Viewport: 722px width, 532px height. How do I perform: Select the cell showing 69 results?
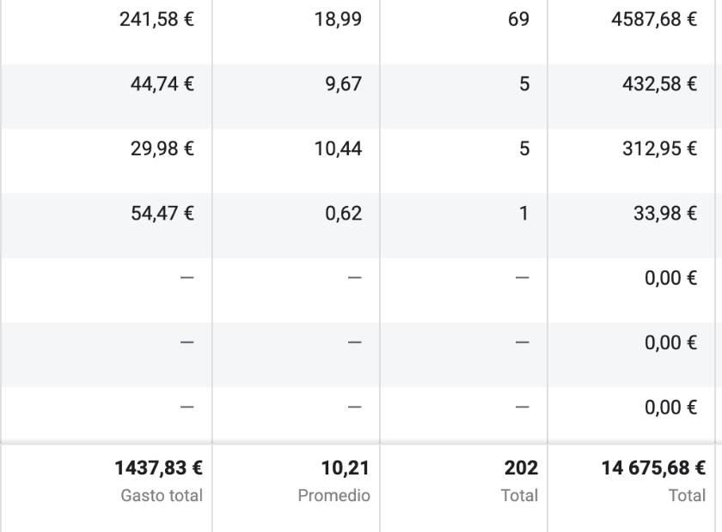(463, 20)
